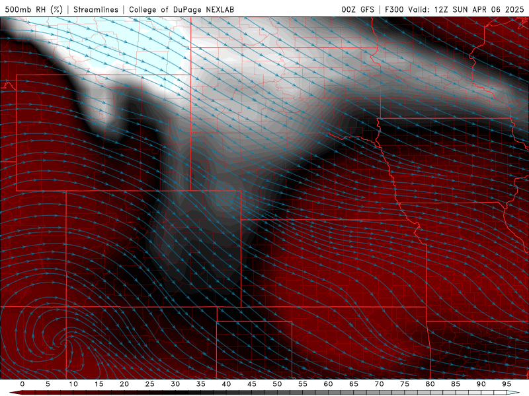Click the colorbar label "50"

277,384
